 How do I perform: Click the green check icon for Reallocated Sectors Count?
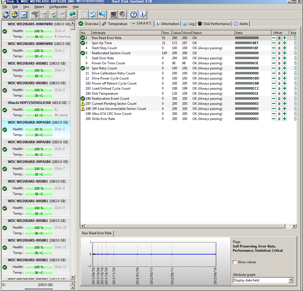tap(83, 53)
